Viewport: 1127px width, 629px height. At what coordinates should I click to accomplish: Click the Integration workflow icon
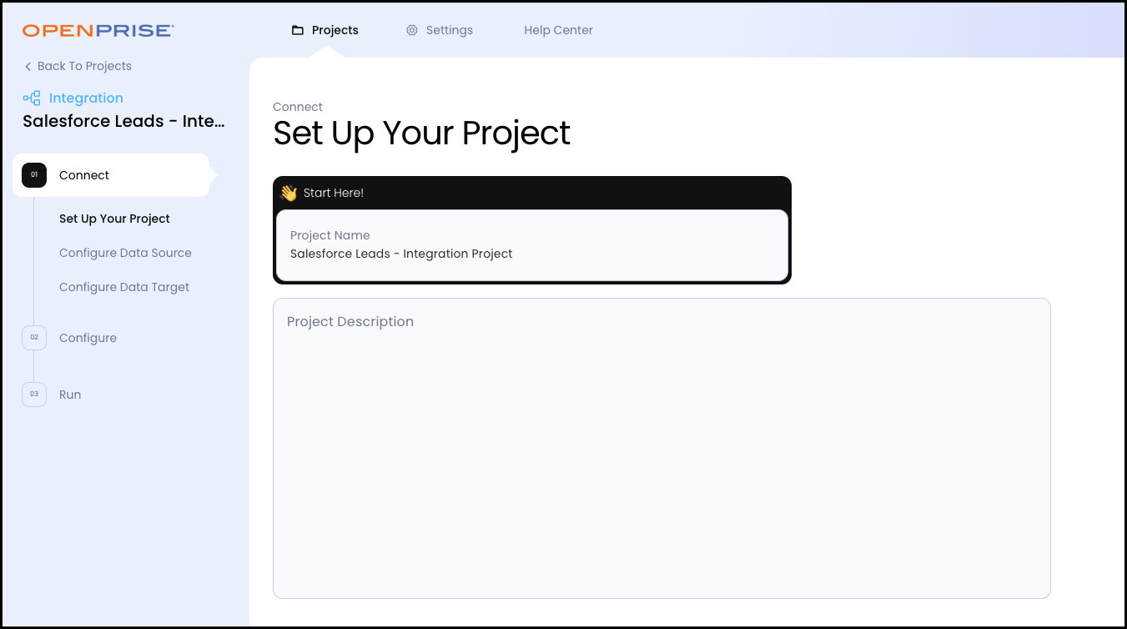32,98
